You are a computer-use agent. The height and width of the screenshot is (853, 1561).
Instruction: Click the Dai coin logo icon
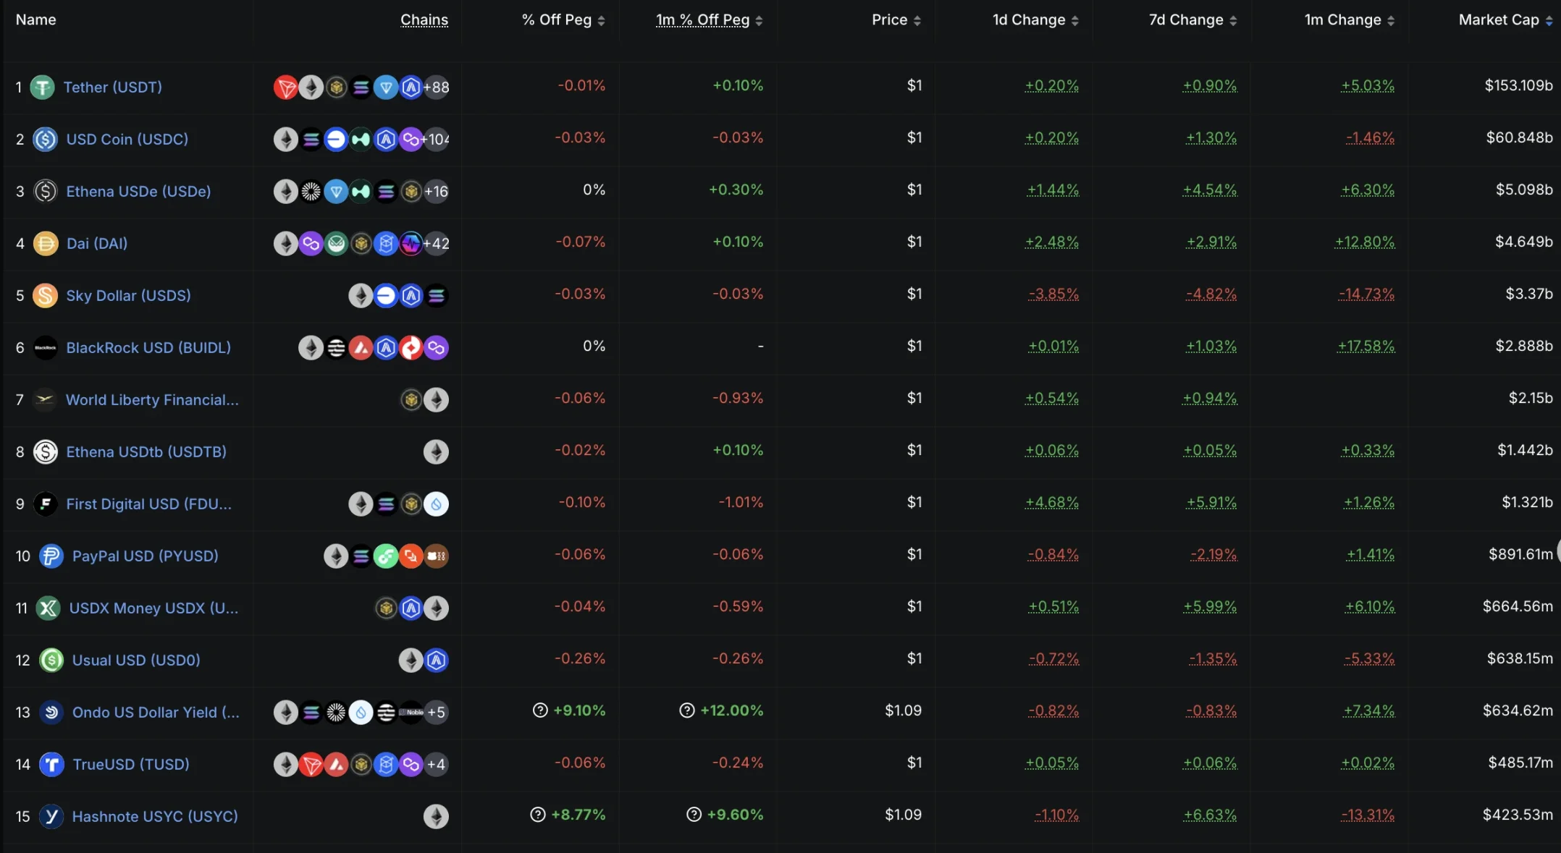point(46,244)
